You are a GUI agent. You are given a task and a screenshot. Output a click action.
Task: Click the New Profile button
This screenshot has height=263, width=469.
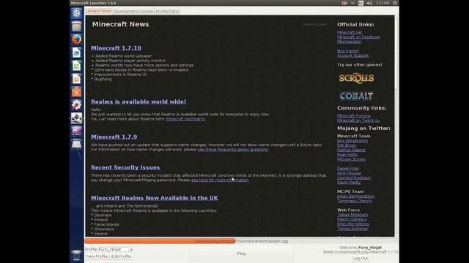click(97, 256)
